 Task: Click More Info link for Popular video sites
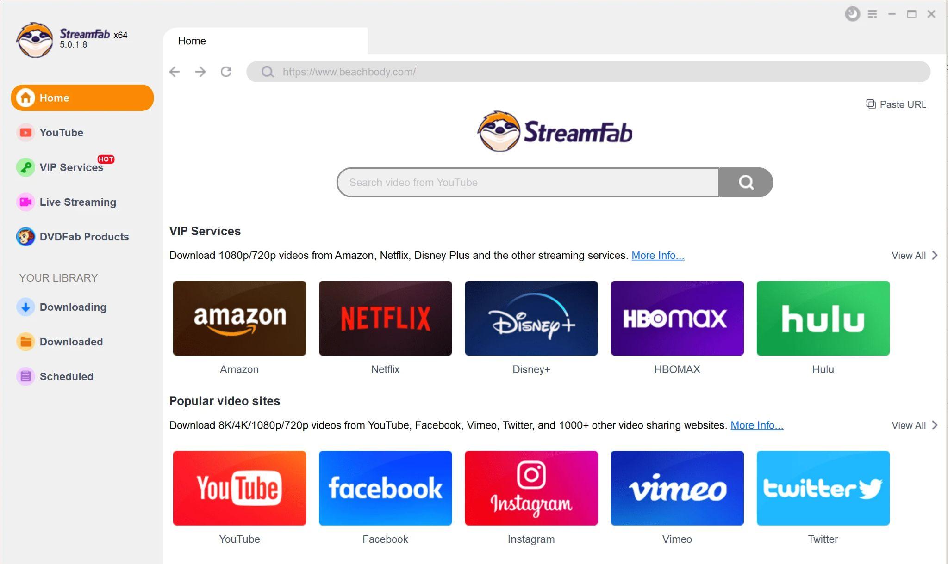(756, 425)
